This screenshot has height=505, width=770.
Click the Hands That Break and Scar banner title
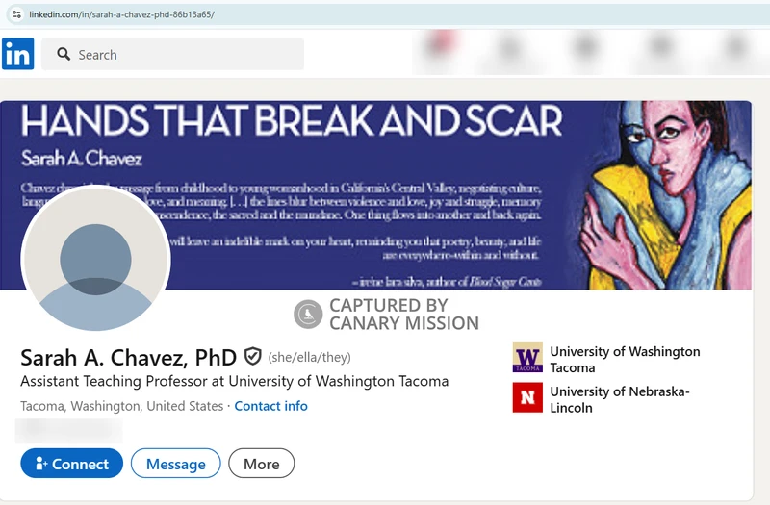291,121
